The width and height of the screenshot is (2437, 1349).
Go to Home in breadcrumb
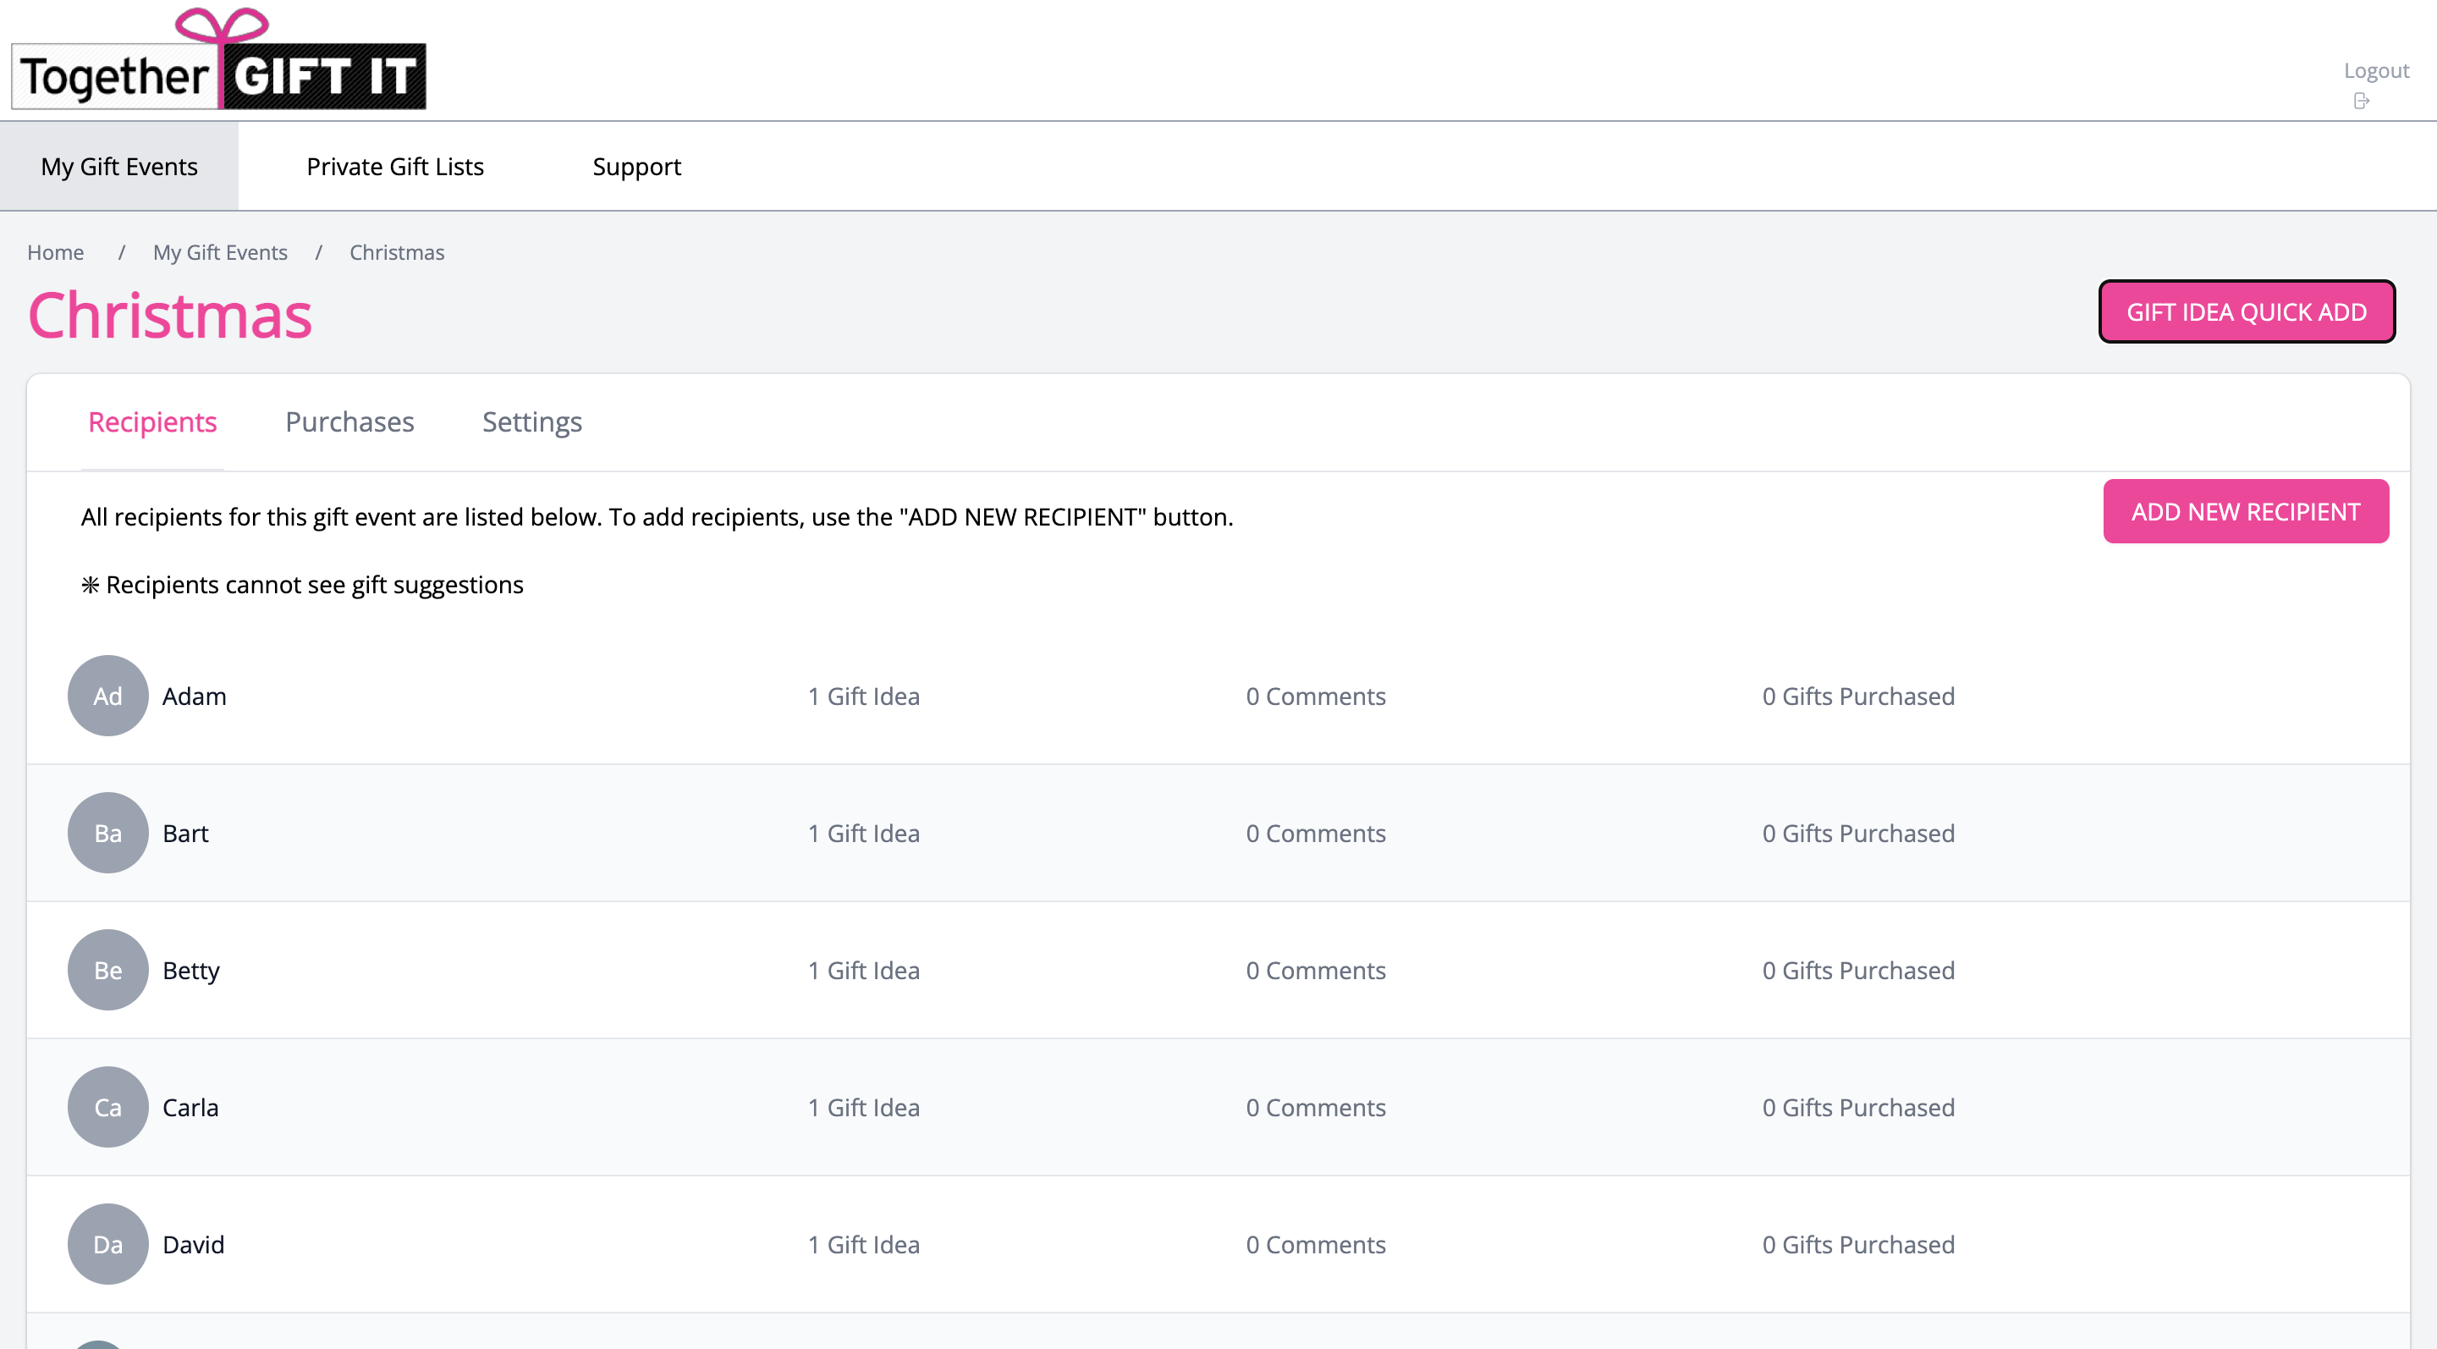pyautogui.click(x=56, y=252)
